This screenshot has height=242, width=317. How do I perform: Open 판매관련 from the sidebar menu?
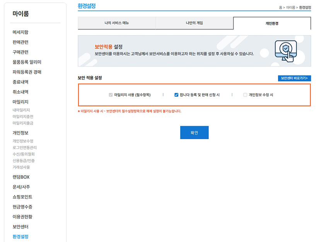pyautogui.click(x=20, y=42)
